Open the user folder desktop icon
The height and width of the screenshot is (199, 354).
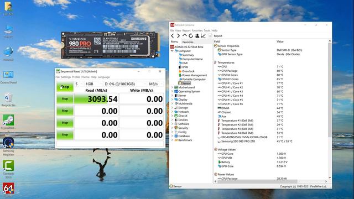pyautogui.click(x=8, y=9)
